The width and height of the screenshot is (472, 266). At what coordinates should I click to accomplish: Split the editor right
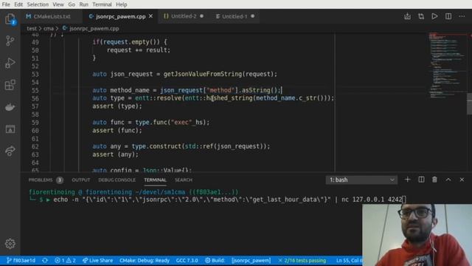click(448, 16)
